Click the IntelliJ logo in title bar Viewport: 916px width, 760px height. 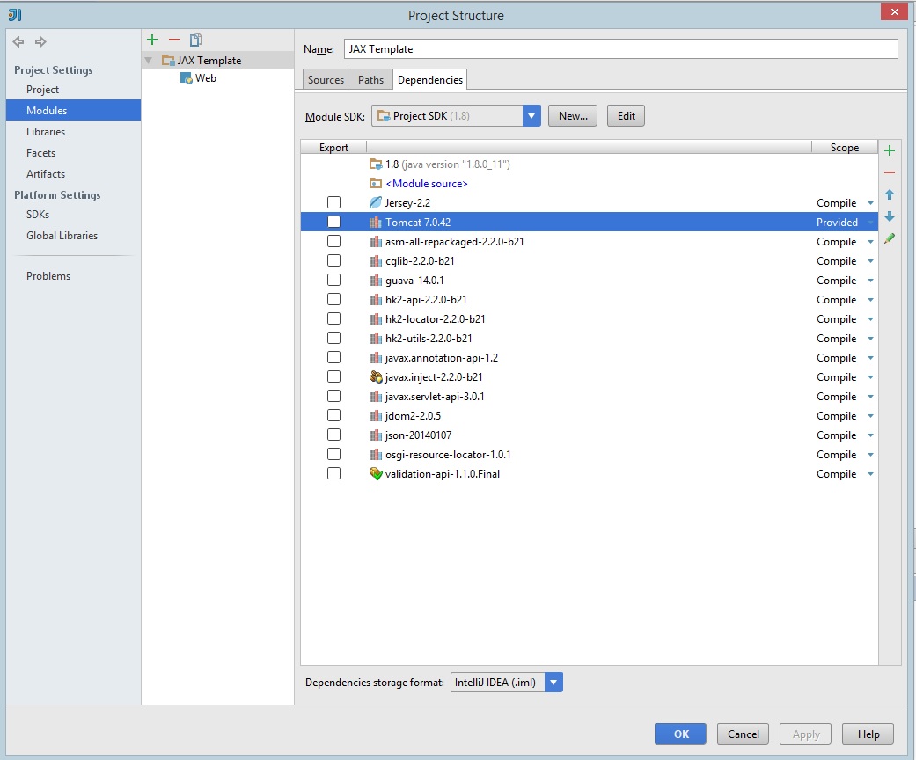tap(15, 15)
